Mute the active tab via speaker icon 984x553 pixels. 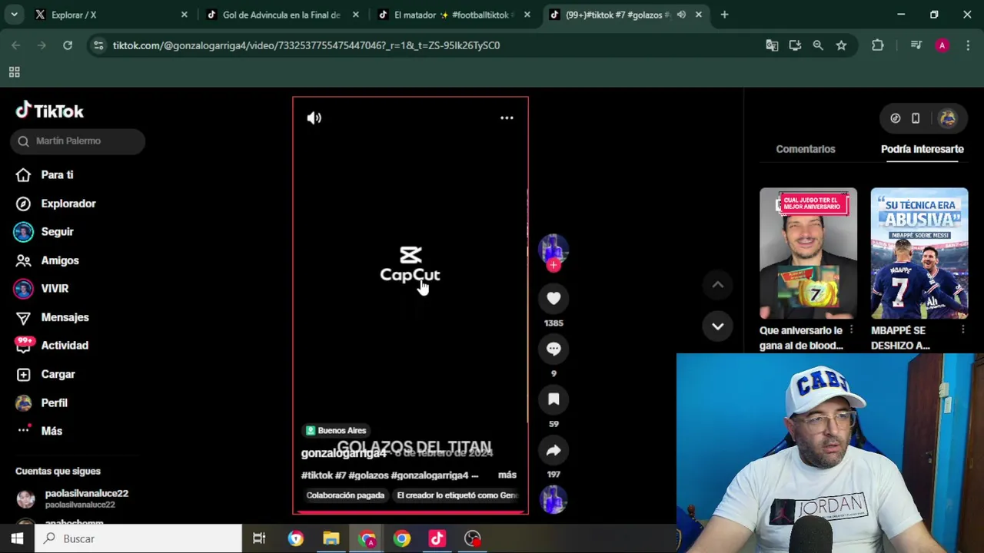(681, 15)
